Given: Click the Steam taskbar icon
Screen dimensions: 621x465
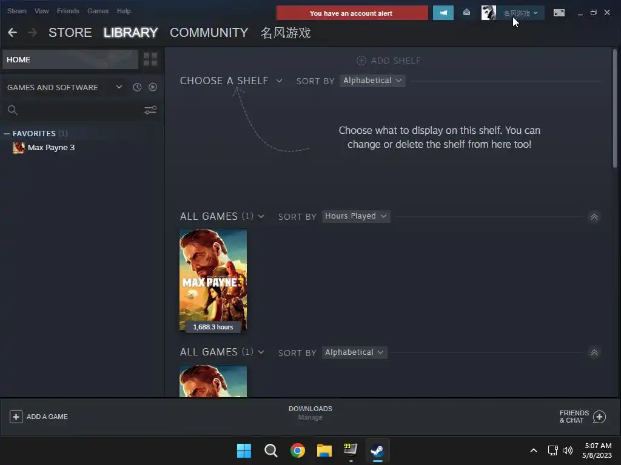Looking at the screenshot, I should pos(377,450).
